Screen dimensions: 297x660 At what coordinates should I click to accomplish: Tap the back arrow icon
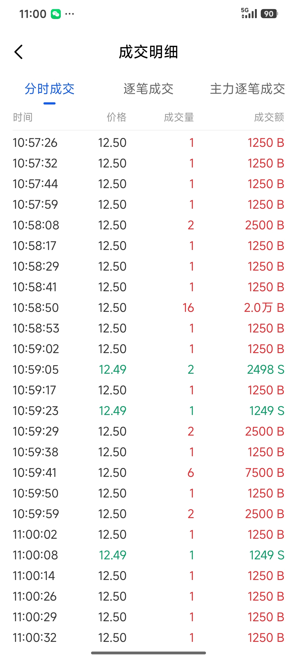pyautogui.click(x=18, y=52)
